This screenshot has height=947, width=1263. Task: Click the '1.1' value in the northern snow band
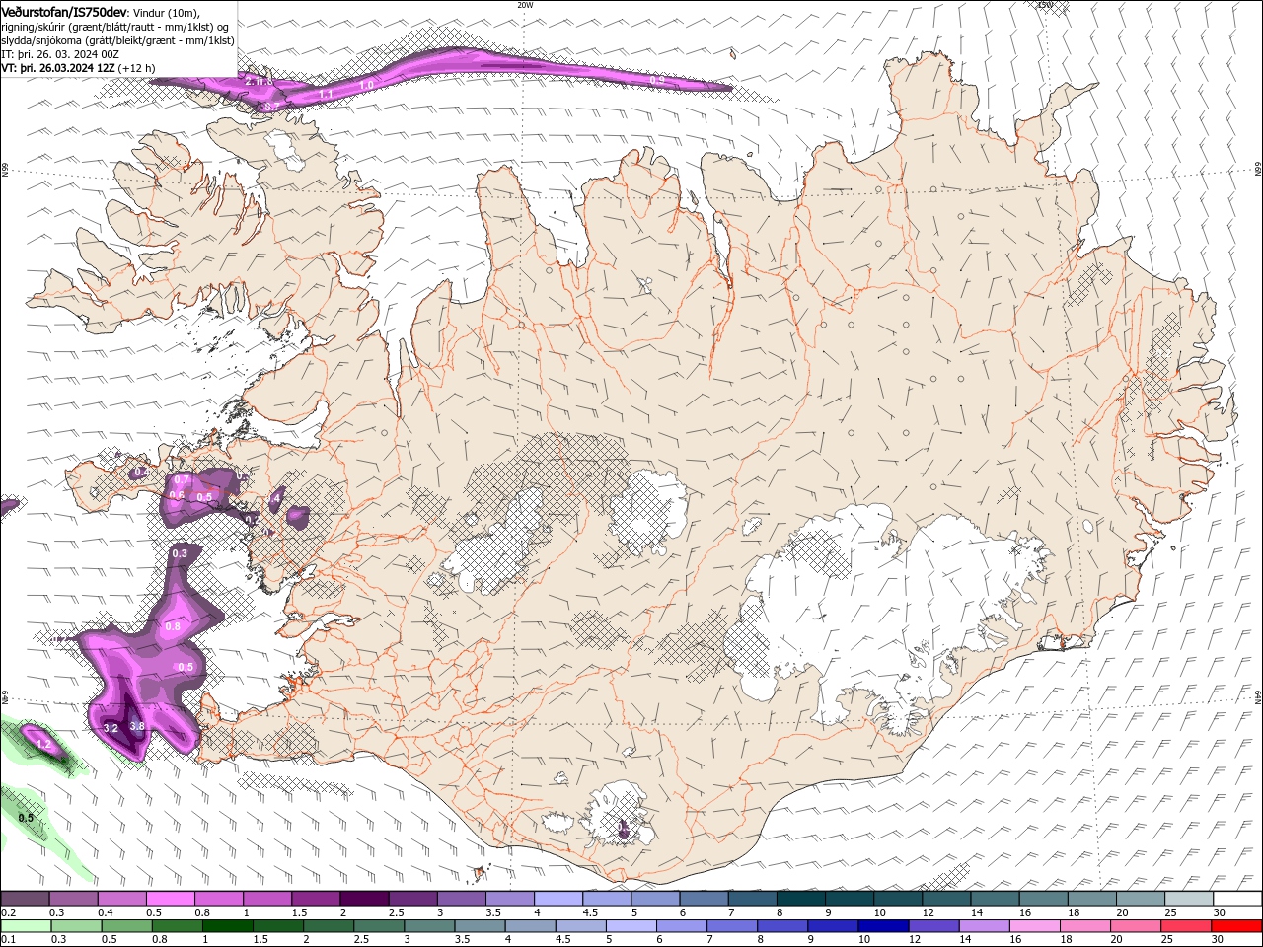tap(328, 93)
